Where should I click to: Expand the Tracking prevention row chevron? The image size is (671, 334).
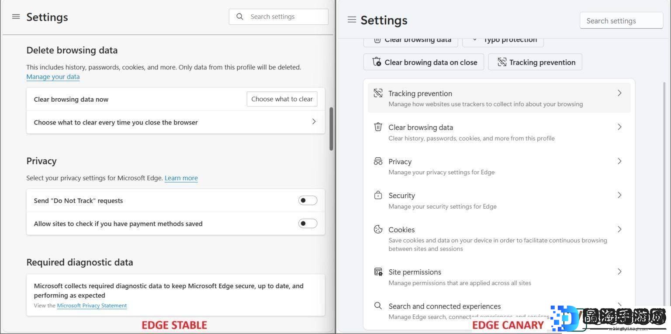click(619, 93)
